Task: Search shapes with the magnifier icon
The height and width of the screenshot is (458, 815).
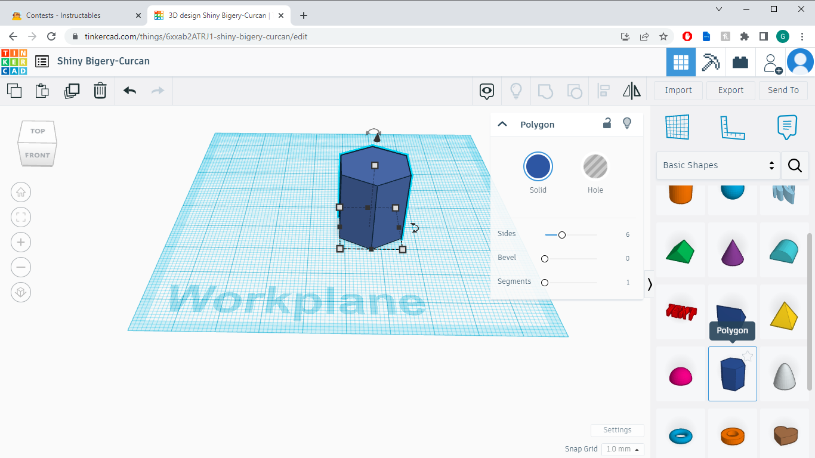Action: [x=795, y=165]
